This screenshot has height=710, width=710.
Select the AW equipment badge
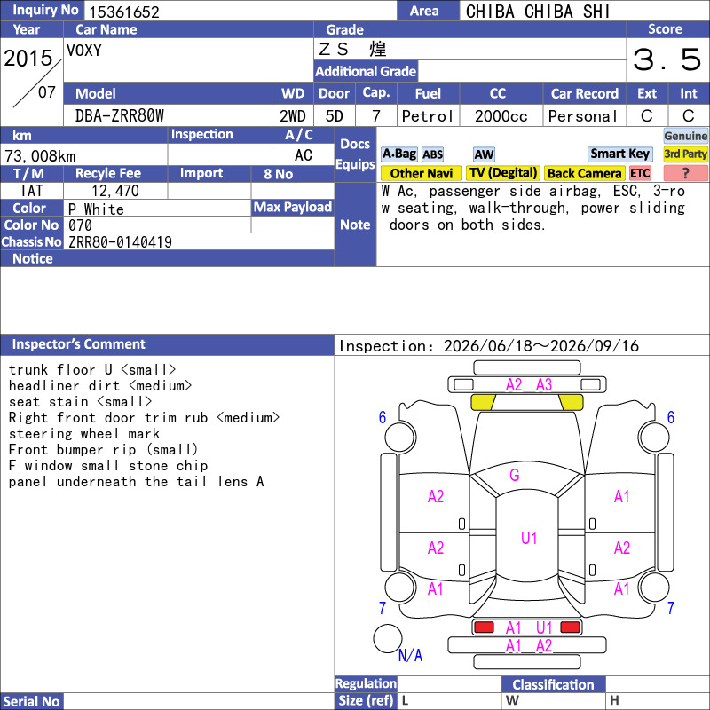tap(484, 154)
